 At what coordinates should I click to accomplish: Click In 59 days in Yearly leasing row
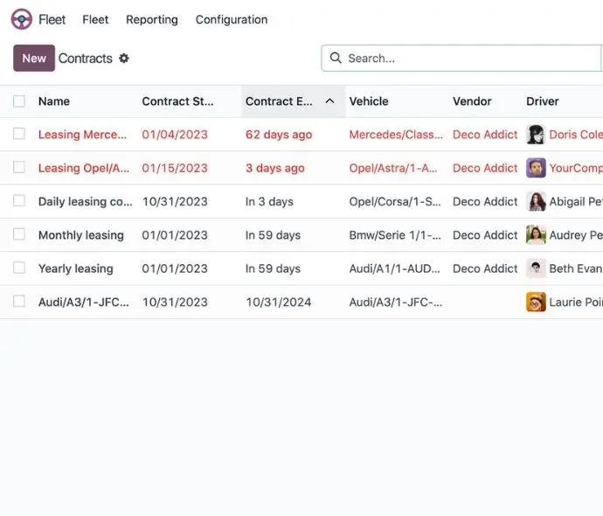[x=273, y=268]
